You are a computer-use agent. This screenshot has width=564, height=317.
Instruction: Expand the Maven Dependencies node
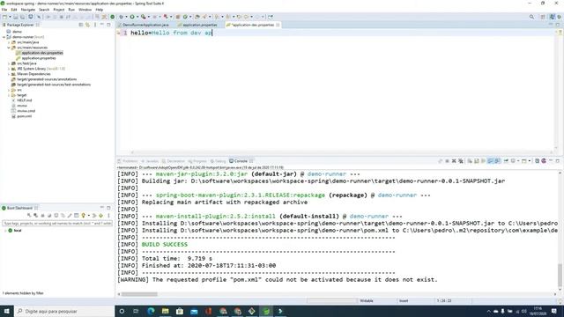[x=9, y=74]
